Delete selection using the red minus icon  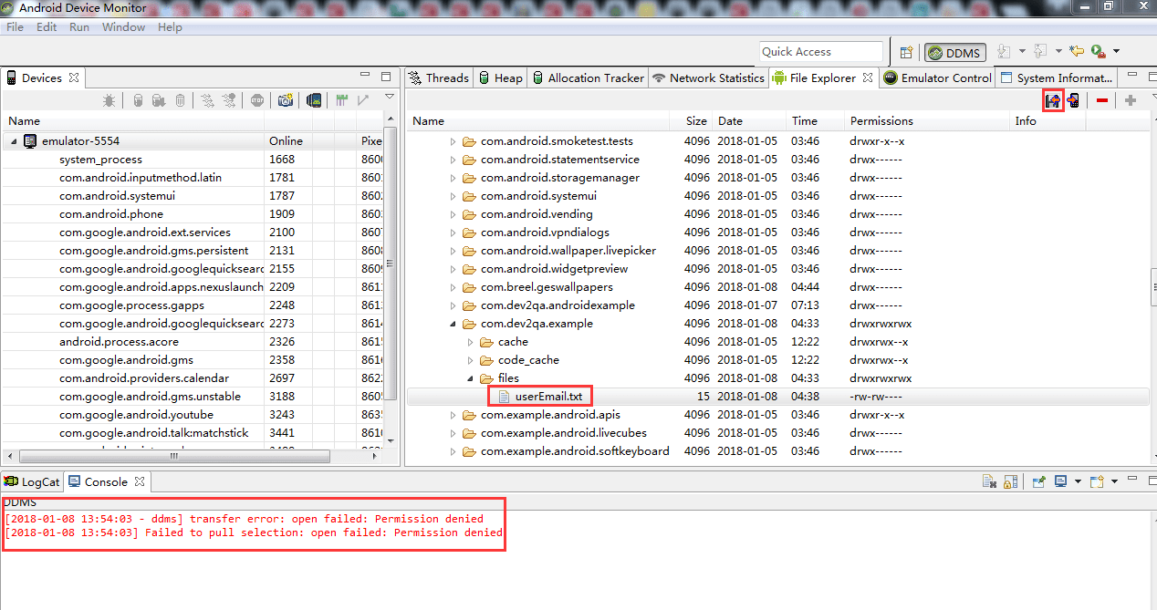pos(1101,100)
